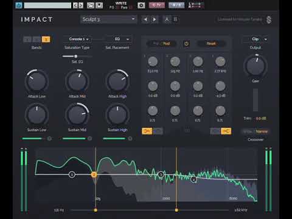Viewport: 292px width, 219px height.
Task: Open the Clip output mode dropdown
Action: pos(255,39)
